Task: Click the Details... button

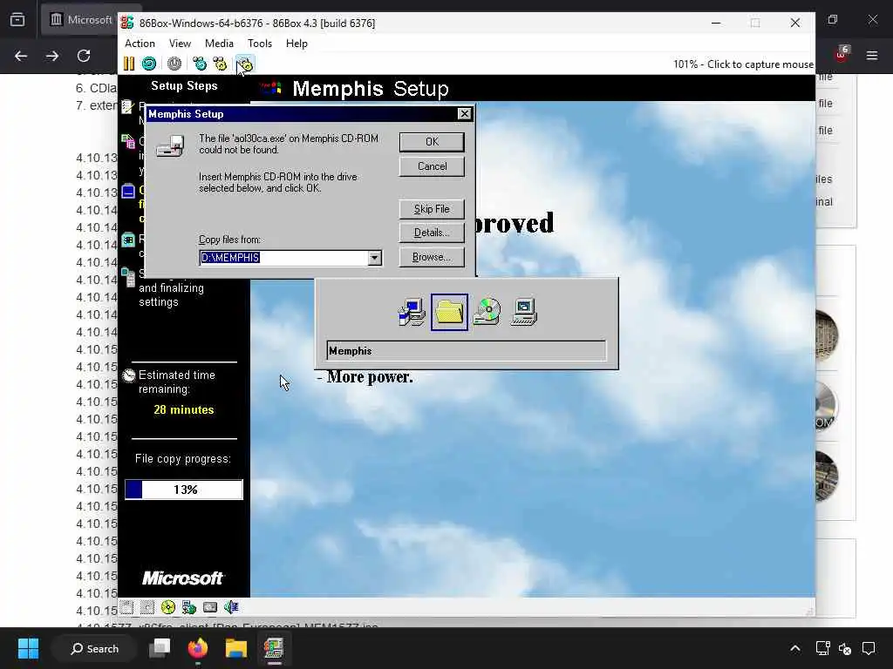Action: [x=432, y=233]
